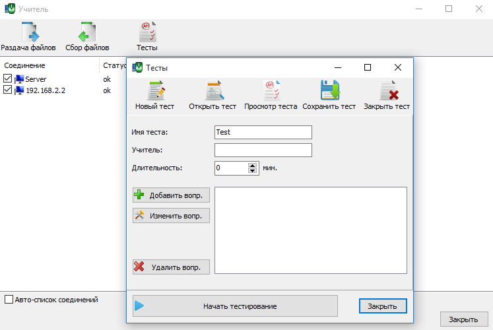This screenshot has height=330, width=493.
Task: Select the ok status of Server row
Action: (107, 79)
